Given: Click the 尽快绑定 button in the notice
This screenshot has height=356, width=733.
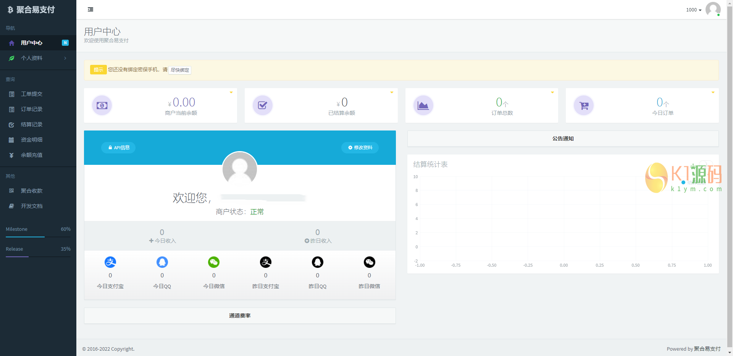Looking at the screenshot, I should pos(180,70).
